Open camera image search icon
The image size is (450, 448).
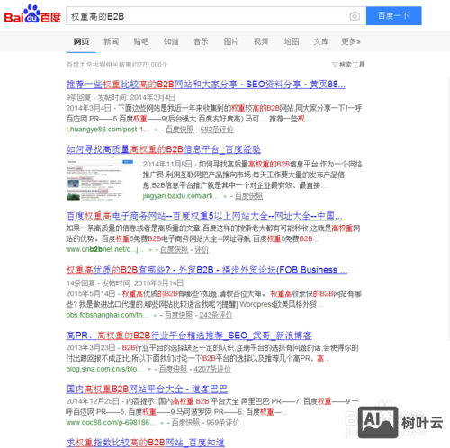click(355, 16)
